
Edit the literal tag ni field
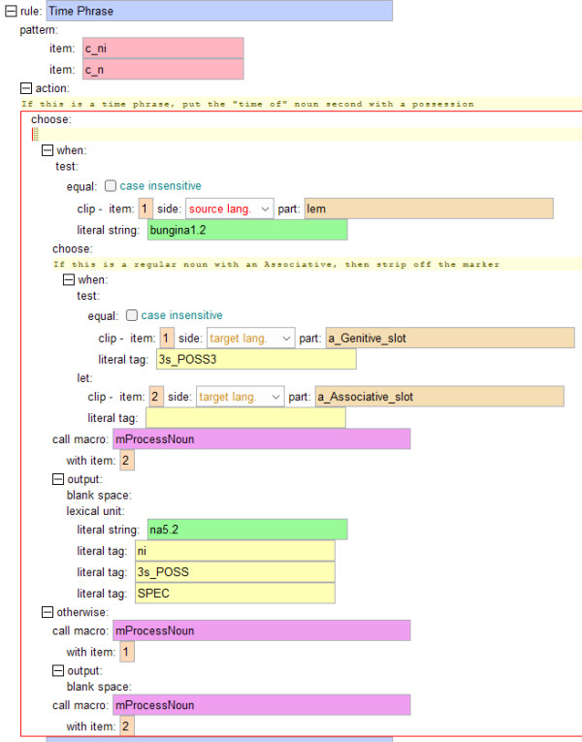point(235,551)
